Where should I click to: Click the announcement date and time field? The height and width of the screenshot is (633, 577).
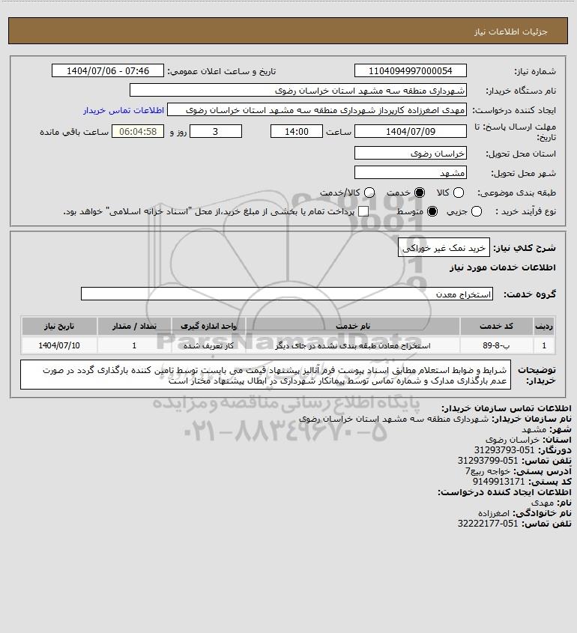108,70
